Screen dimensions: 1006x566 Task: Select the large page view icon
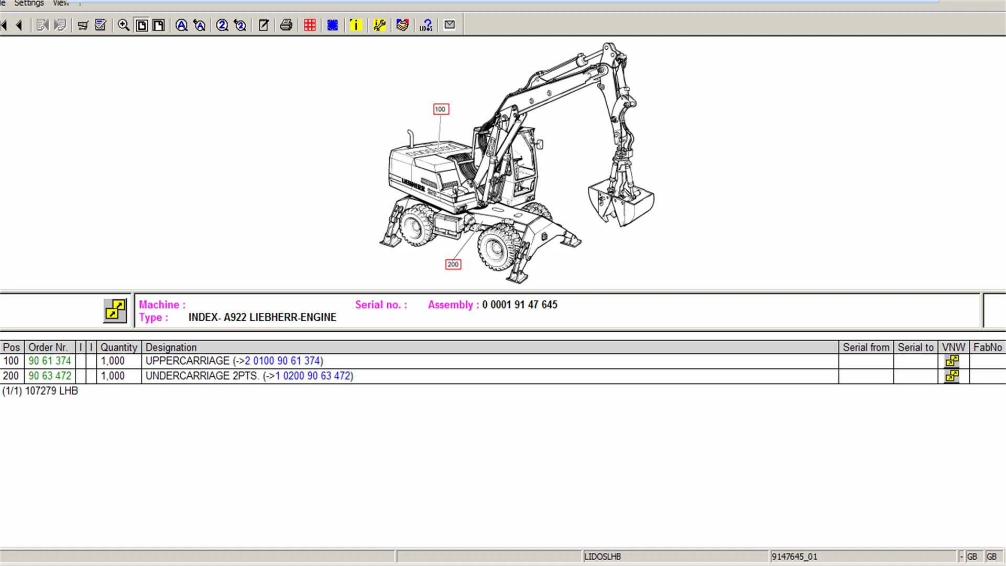(159, 25)
